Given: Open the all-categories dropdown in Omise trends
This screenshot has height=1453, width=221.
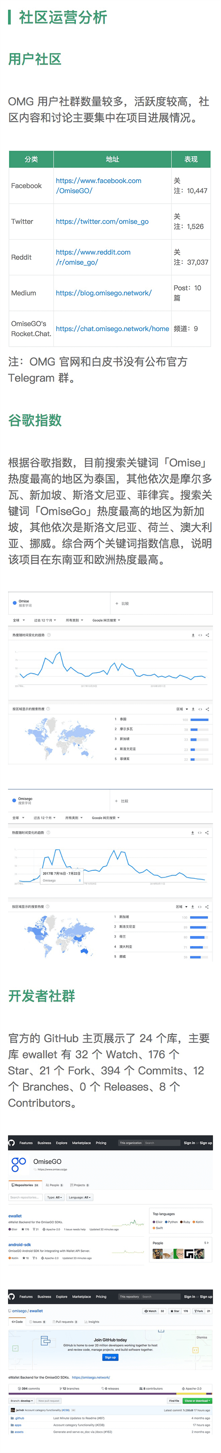Looking at the screenshot, I should [74, 621].
